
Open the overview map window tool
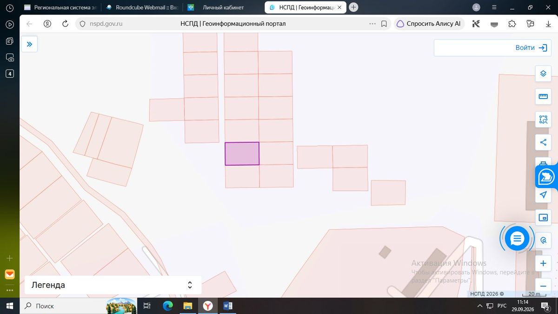tap(543, 217)
